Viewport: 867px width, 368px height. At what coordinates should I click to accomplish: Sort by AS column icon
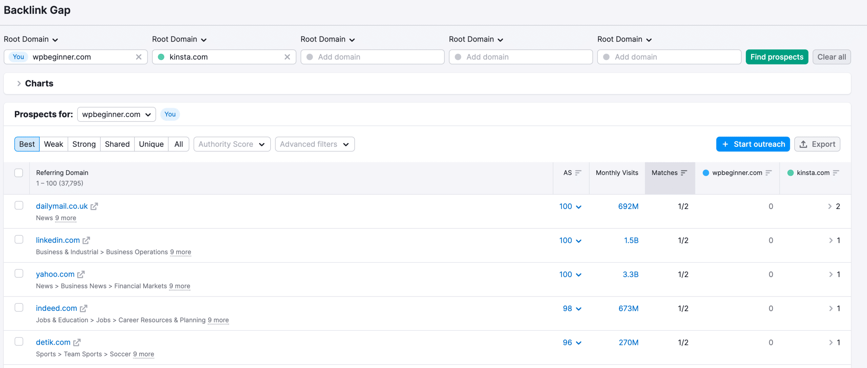[x=578, y=172]
